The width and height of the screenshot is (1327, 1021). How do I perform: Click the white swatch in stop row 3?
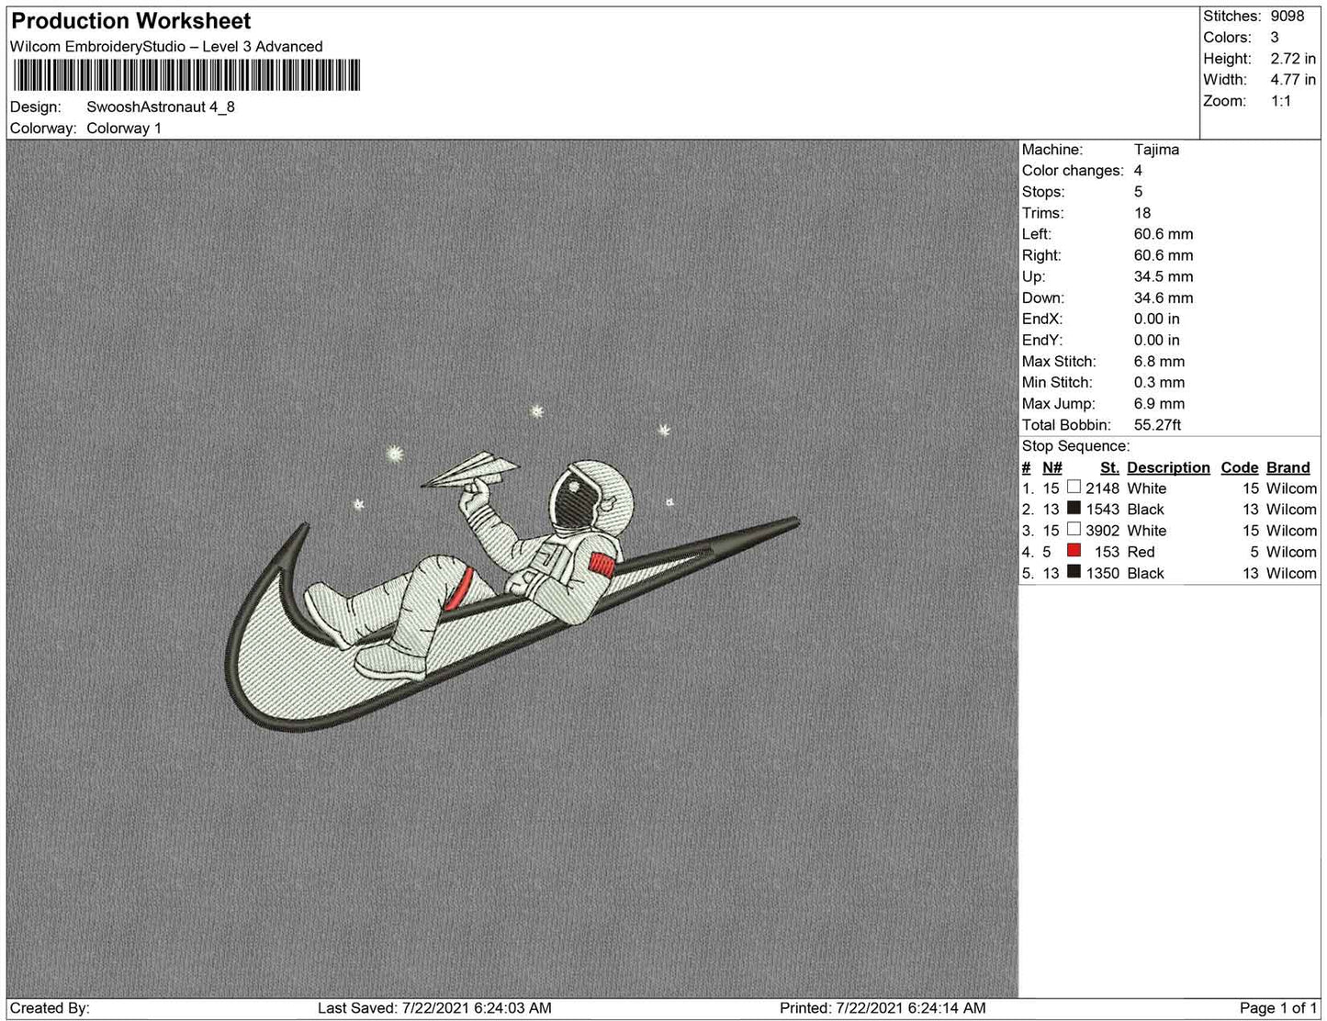pos(1074,530)
